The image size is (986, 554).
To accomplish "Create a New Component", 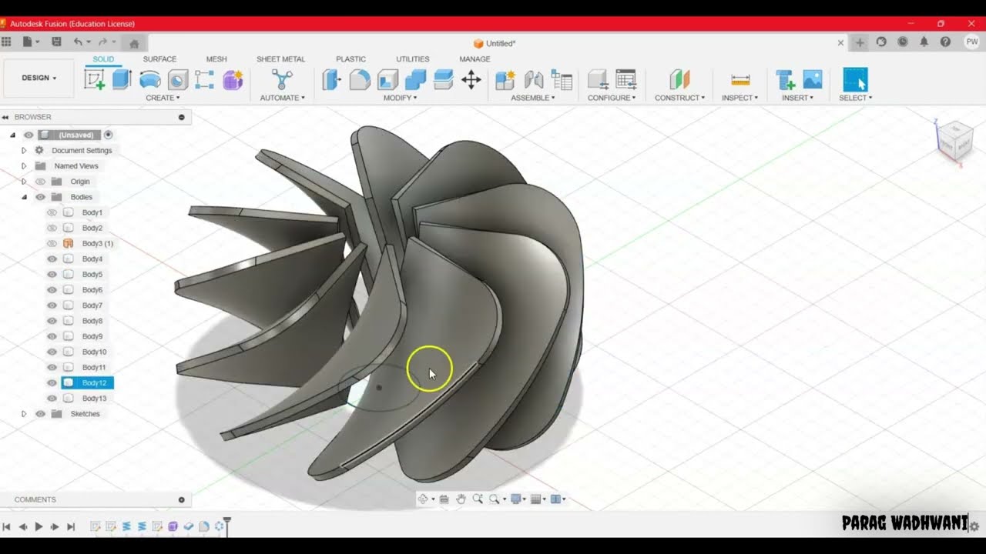I will point(505,79).
